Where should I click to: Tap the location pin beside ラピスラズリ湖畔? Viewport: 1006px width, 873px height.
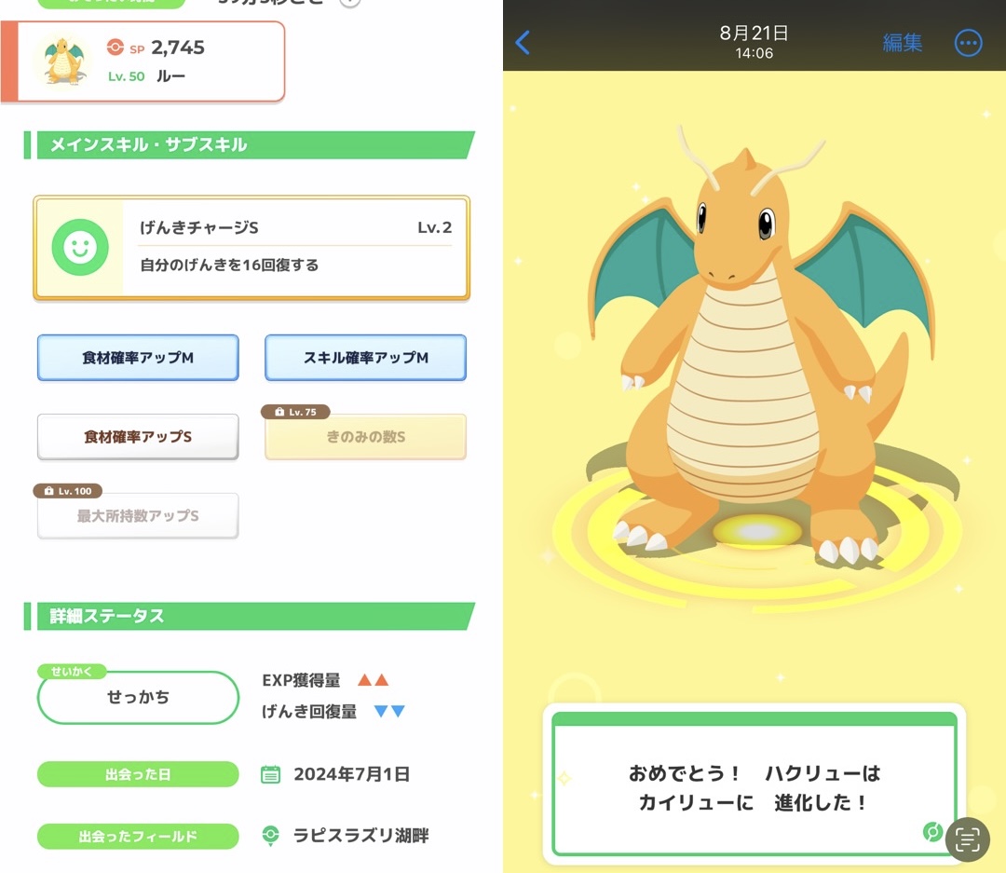[271, 836]
